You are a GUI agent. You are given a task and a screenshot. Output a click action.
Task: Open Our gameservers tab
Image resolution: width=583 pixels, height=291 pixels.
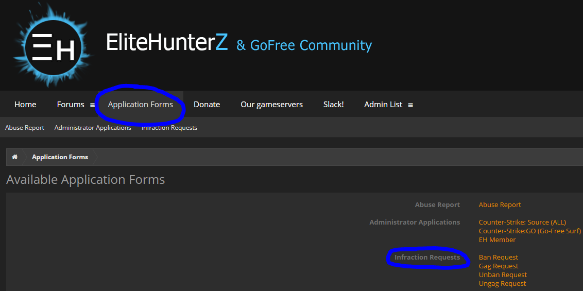[x=272, y=105]
